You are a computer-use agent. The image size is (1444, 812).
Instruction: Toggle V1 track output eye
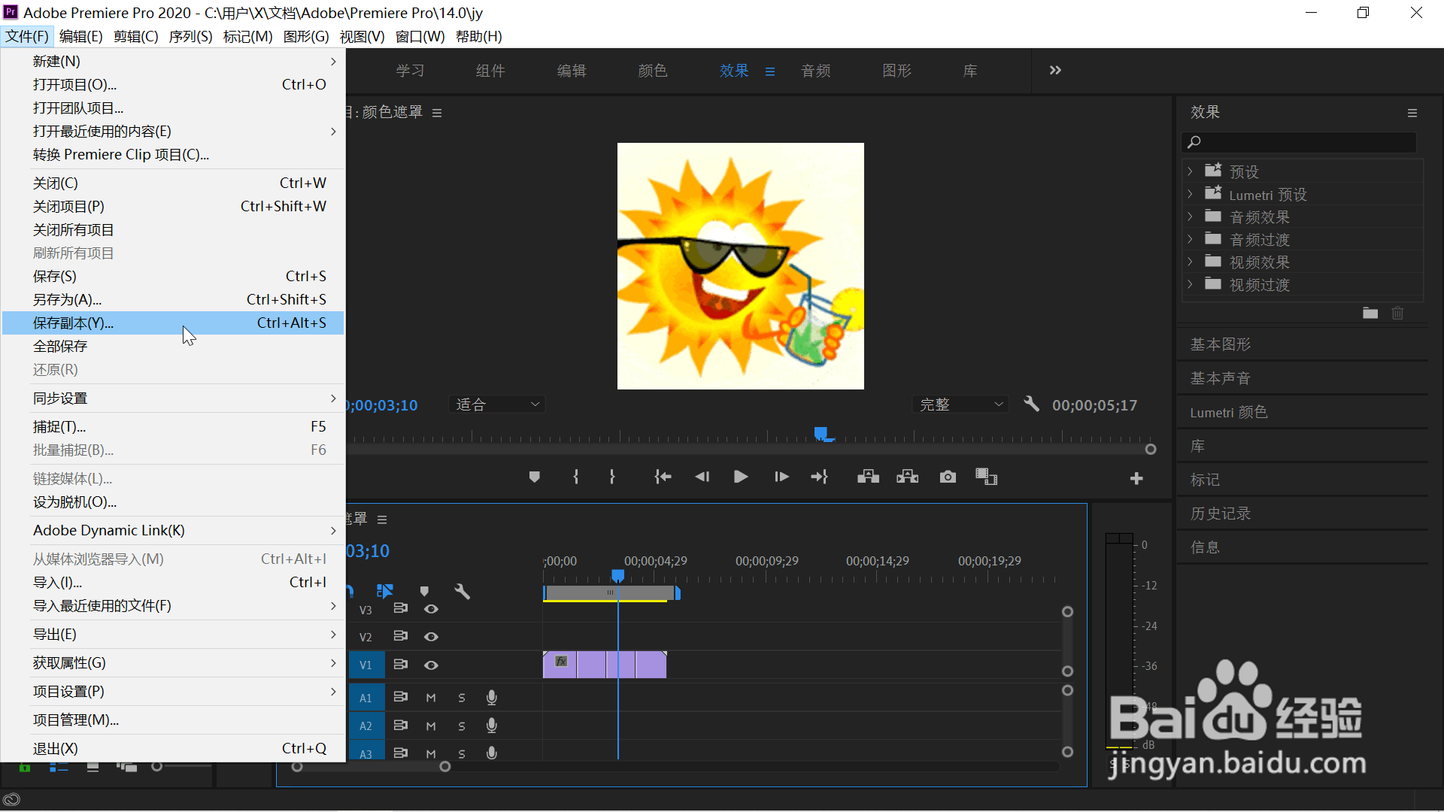(x=431, y=665)
